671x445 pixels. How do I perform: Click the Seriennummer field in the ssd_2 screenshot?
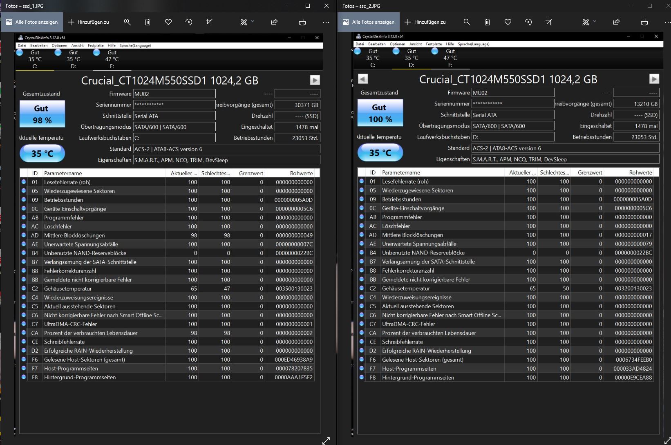[x=513, y=104]
